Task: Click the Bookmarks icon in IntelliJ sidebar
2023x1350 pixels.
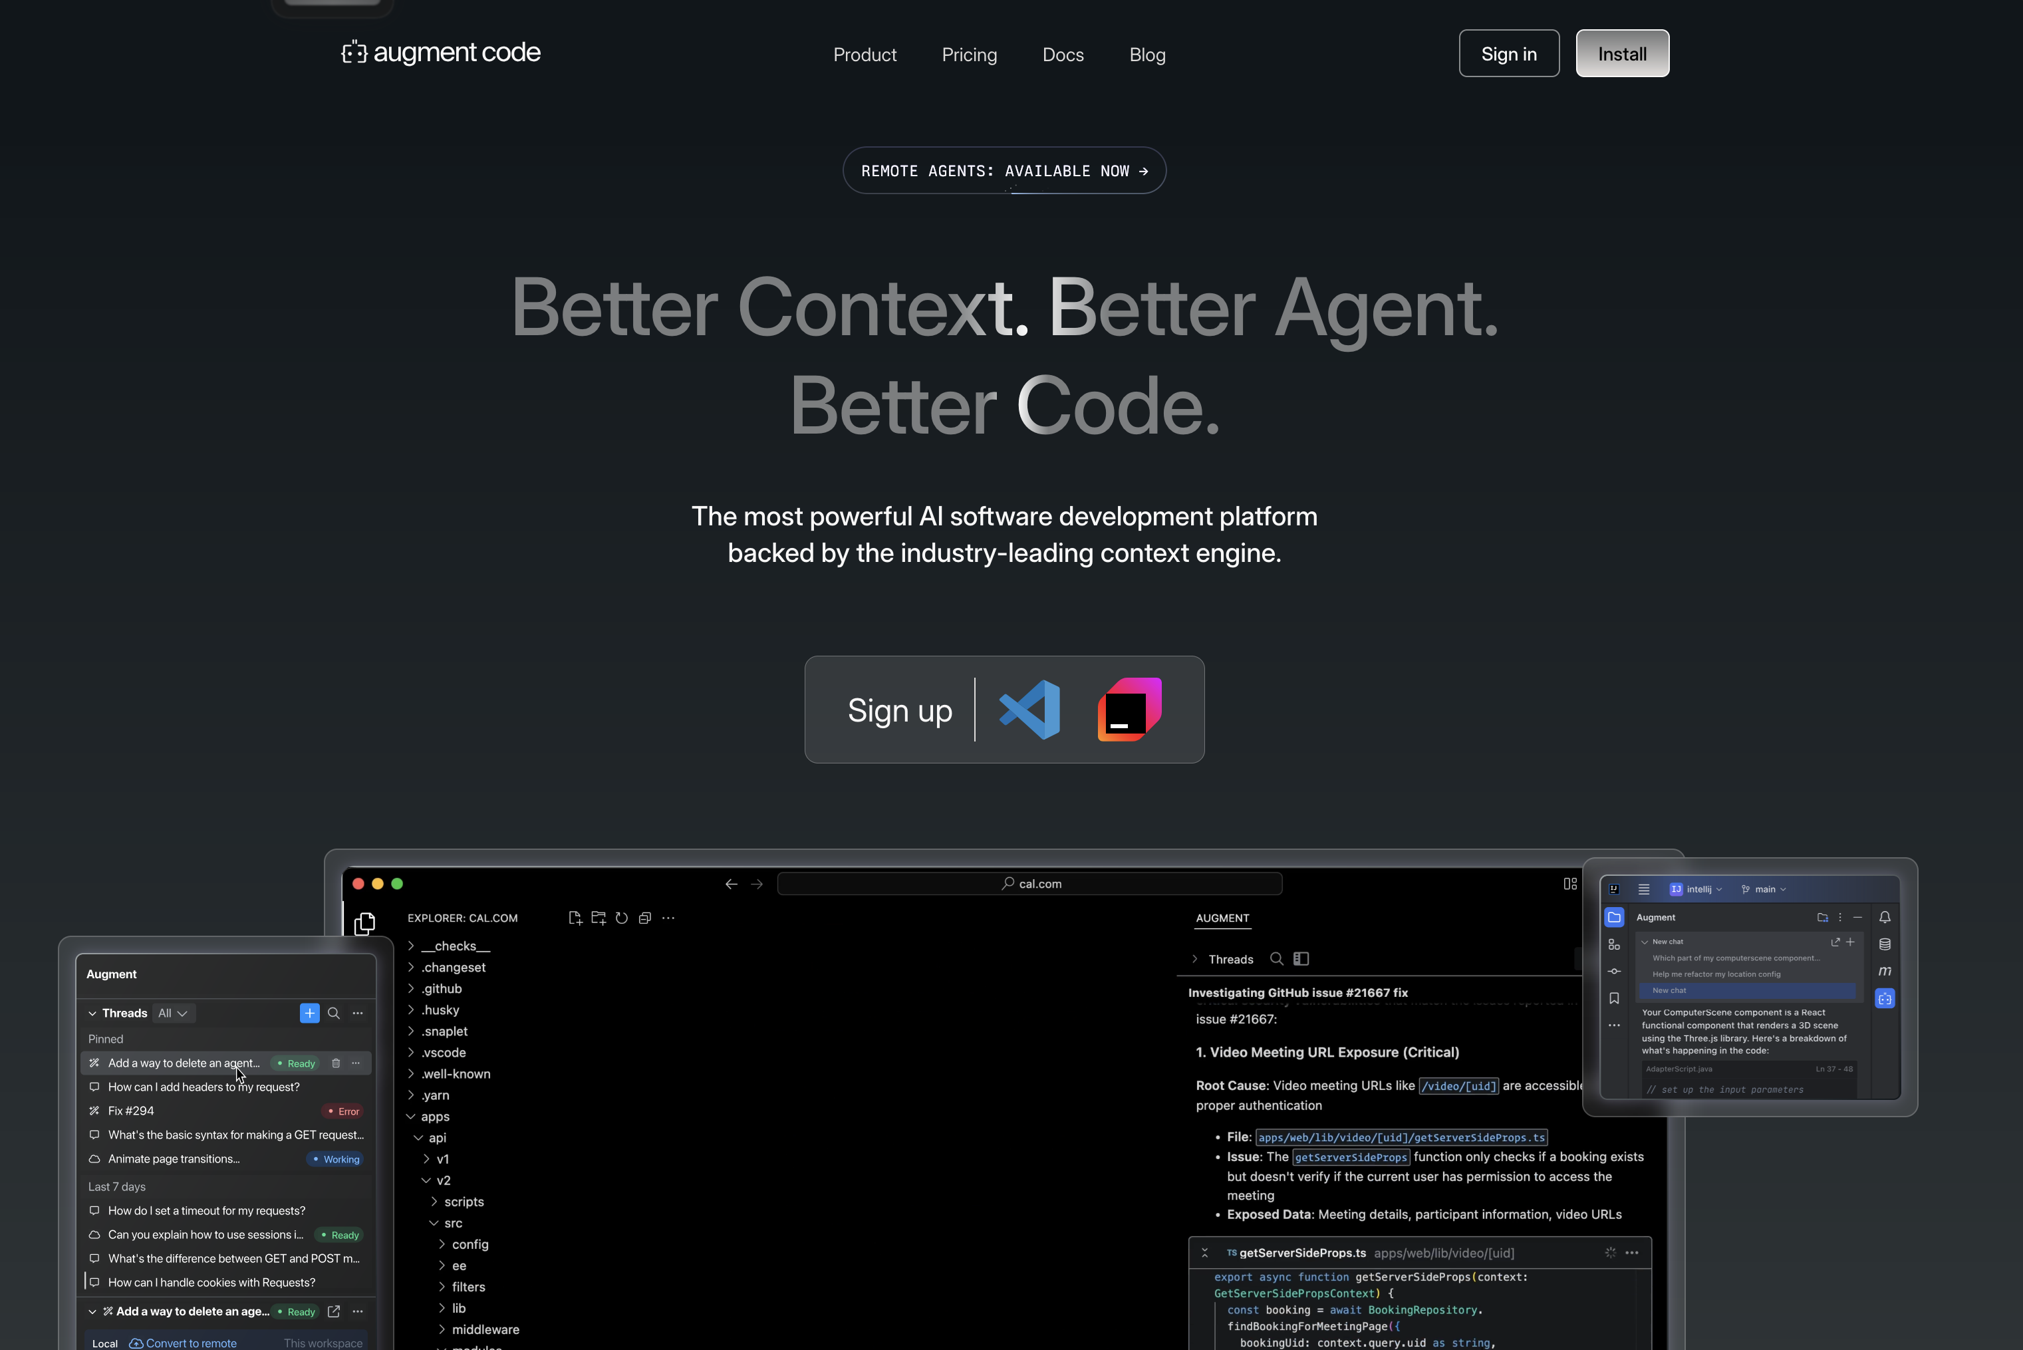Action: (x=1615, y=998)
